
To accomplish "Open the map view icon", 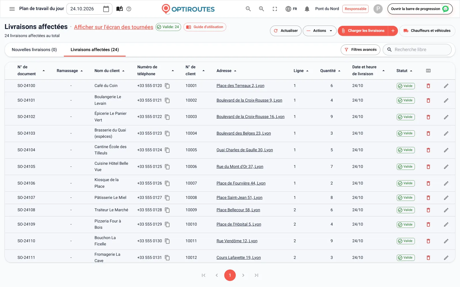I will pyautogui.click(x=120, y=9).
